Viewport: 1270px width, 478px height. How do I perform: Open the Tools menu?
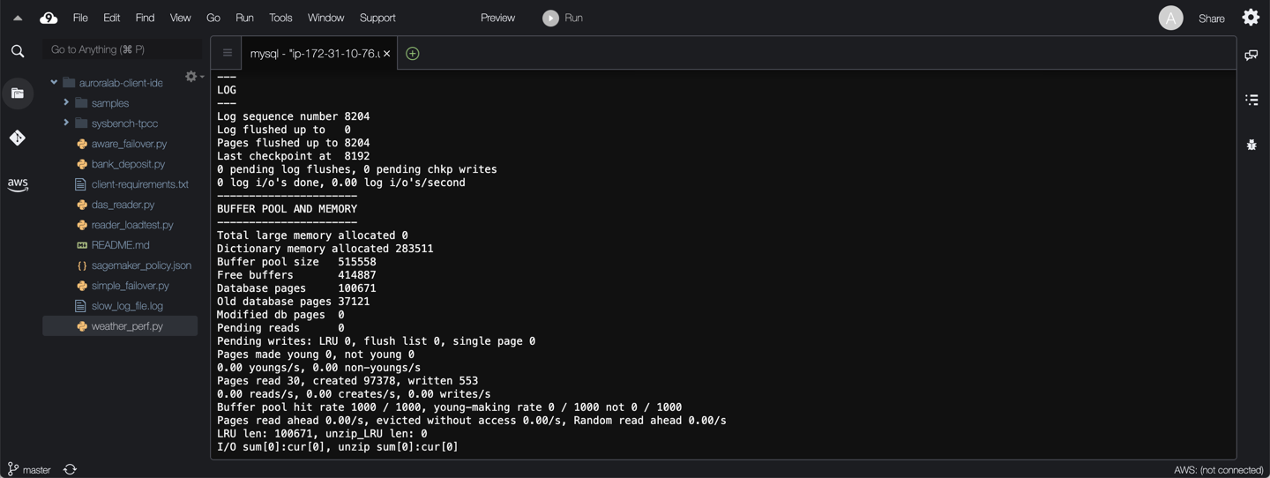[x=280, y=18]
